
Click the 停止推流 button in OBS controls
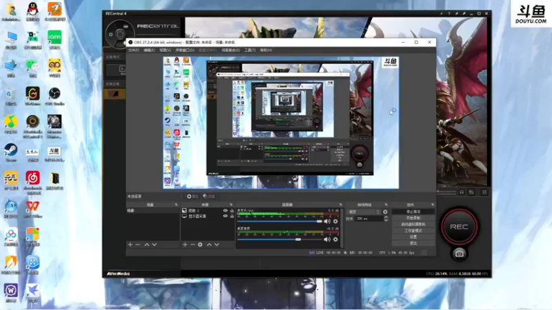pos(413,211)
